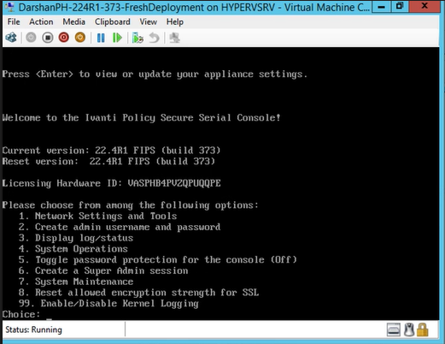Create a checkpoint with toolbar icon
Image resolution: width=445 pixels, height=344 pixels.
pyautogui.click(x=138, y=38)
